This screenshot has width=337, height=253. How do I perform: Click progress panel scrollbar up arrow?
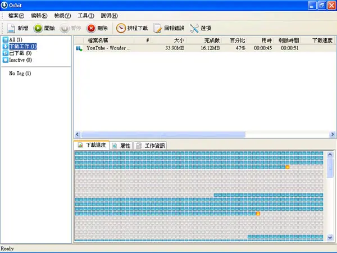330,154
